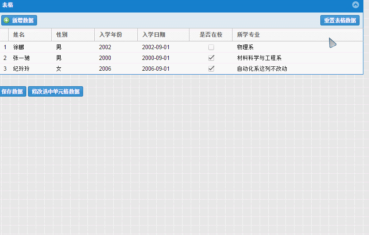Select the year cell 2002

pyautogui.click(x=116, y=47)
